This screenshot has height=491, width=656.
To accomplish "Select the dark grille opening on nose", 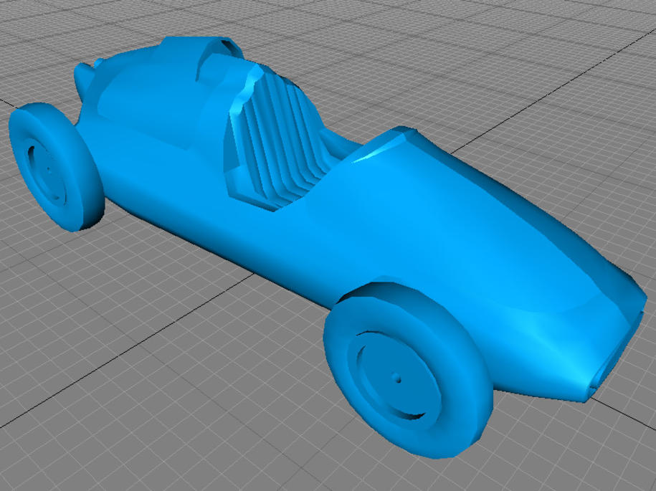I will (604, 367).
